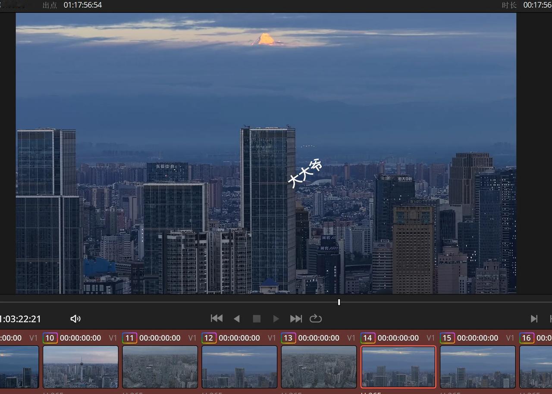Click the V1 track label of clip 11
Image resolution: width=552 pixels, height=394 pixels.
coord(192,338)
